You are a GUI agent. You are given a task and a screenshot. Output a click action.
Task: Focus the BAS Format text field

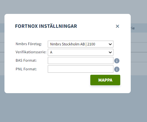[81, 60]
